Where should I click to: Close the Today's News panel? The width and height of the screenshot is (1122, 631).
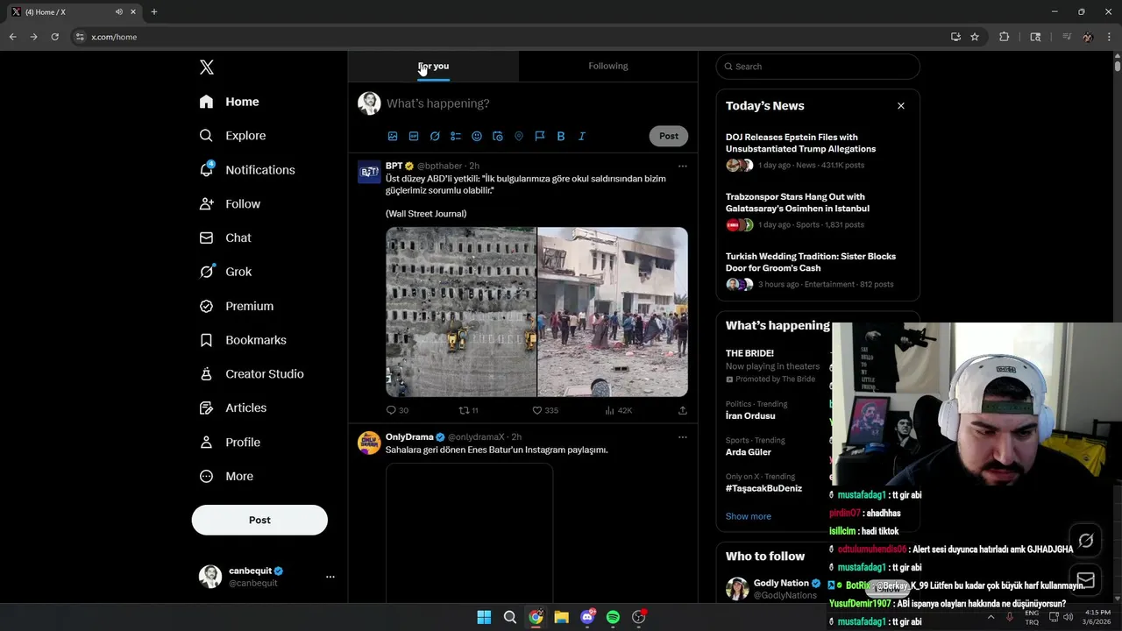click(x=900, y=106)
